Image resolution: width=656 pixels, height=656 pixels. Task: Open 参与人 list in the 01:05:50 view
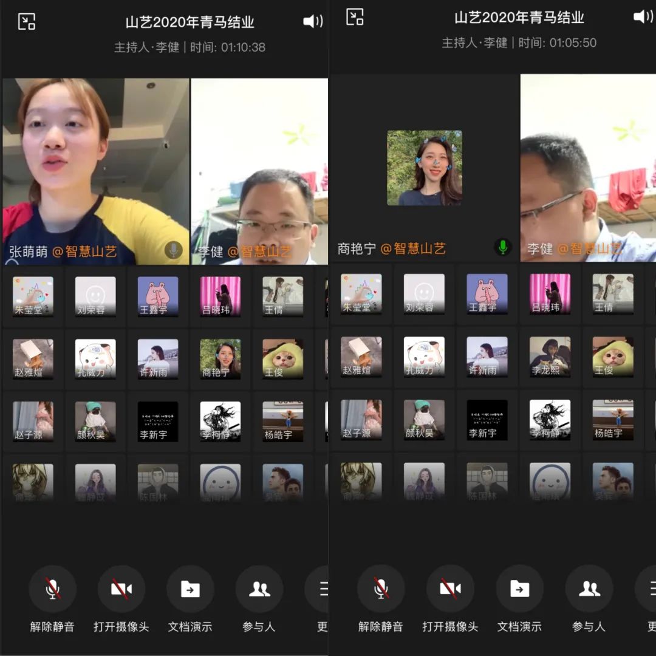[589, 589]
